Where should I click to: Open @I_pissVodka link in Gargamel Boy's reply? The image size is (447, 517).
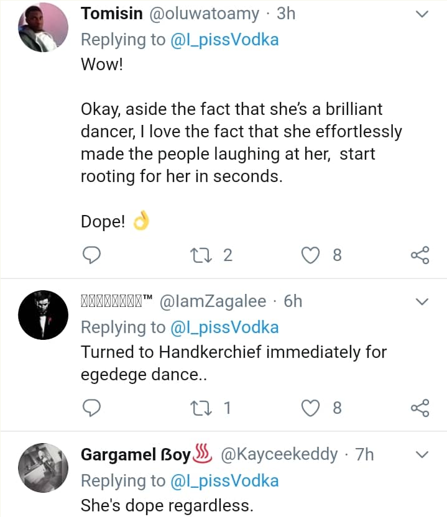[x=226, y=480]
